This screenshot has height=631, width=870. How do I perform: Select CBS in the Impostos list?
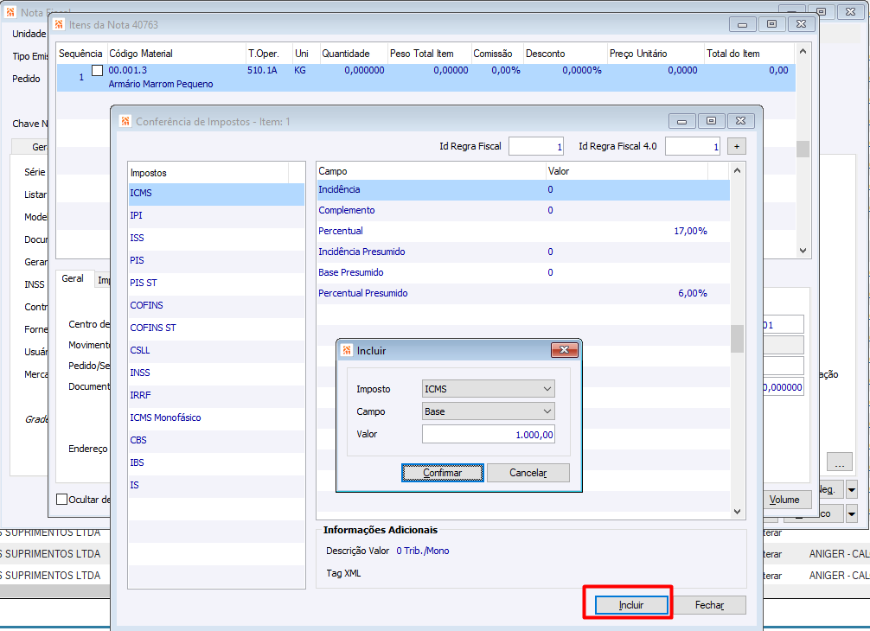pyautogui.click(x=216, y=440)
